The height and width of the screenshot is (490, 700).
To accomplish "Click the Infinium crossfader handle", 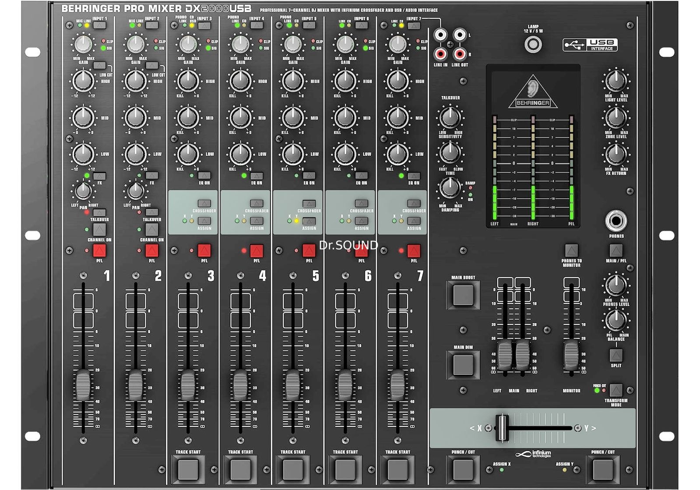I will [x=502, y=428].
